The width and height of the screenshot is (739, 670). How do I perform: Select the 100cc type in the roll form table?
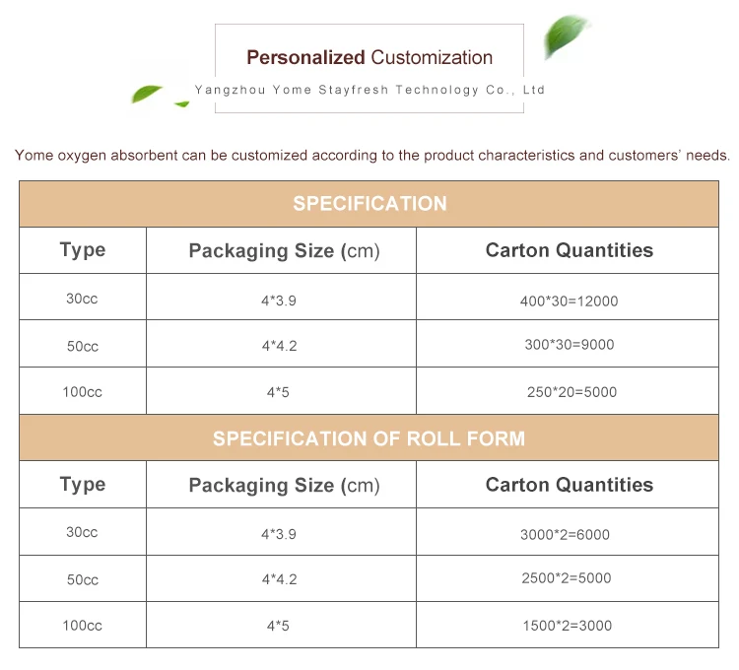83,626
